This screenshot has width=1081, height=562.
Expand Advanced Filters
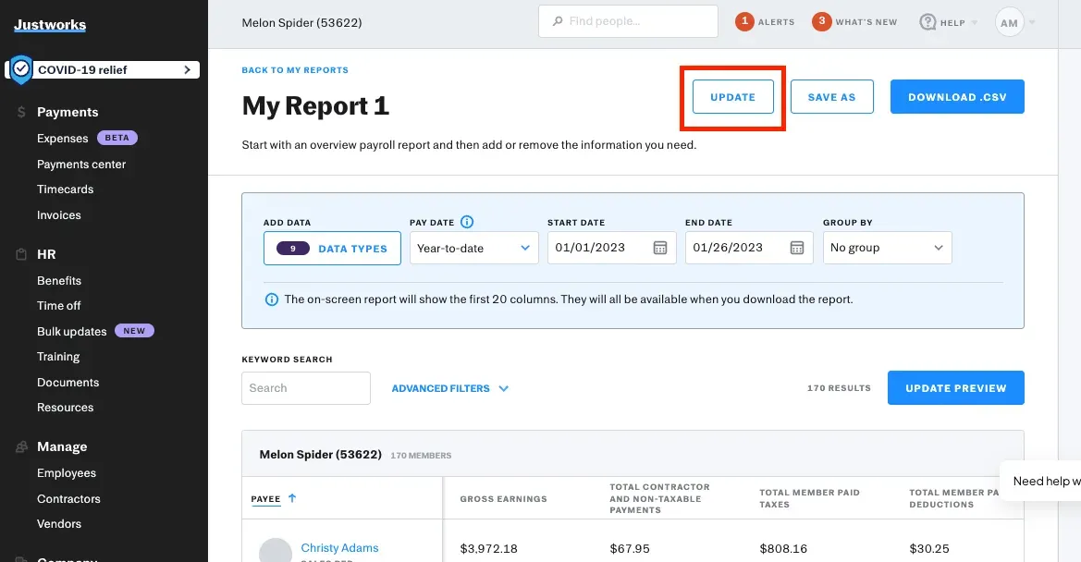[449, 387]
